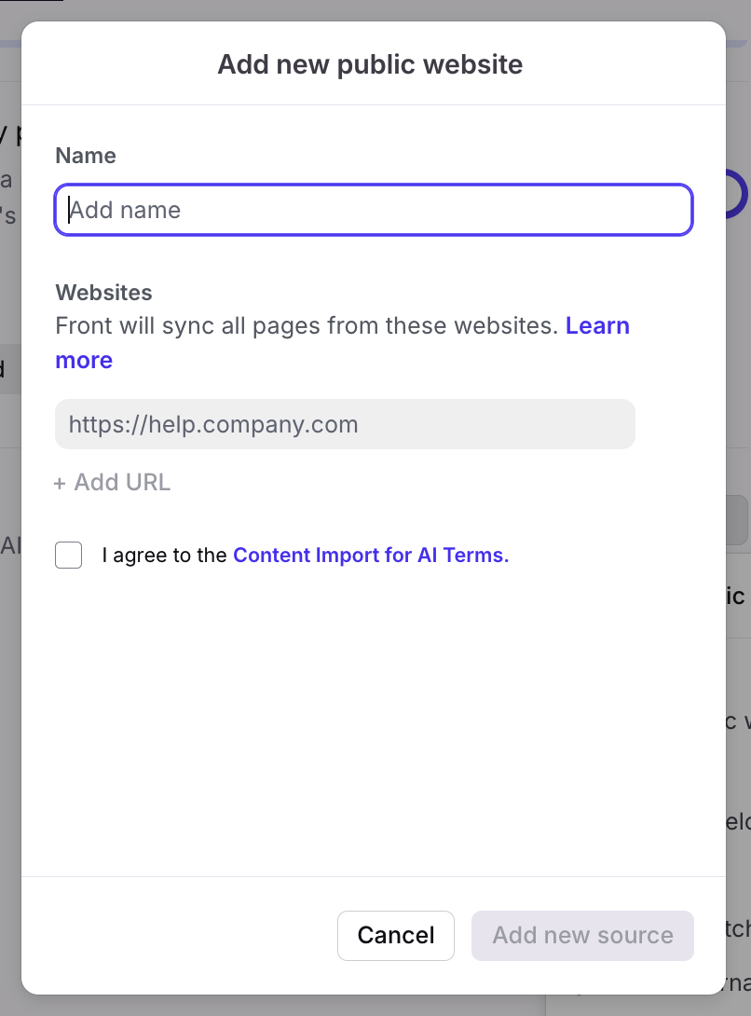Click the website URL input field
This screenshot has height=1016, width=751.
[x=345, y=425]
